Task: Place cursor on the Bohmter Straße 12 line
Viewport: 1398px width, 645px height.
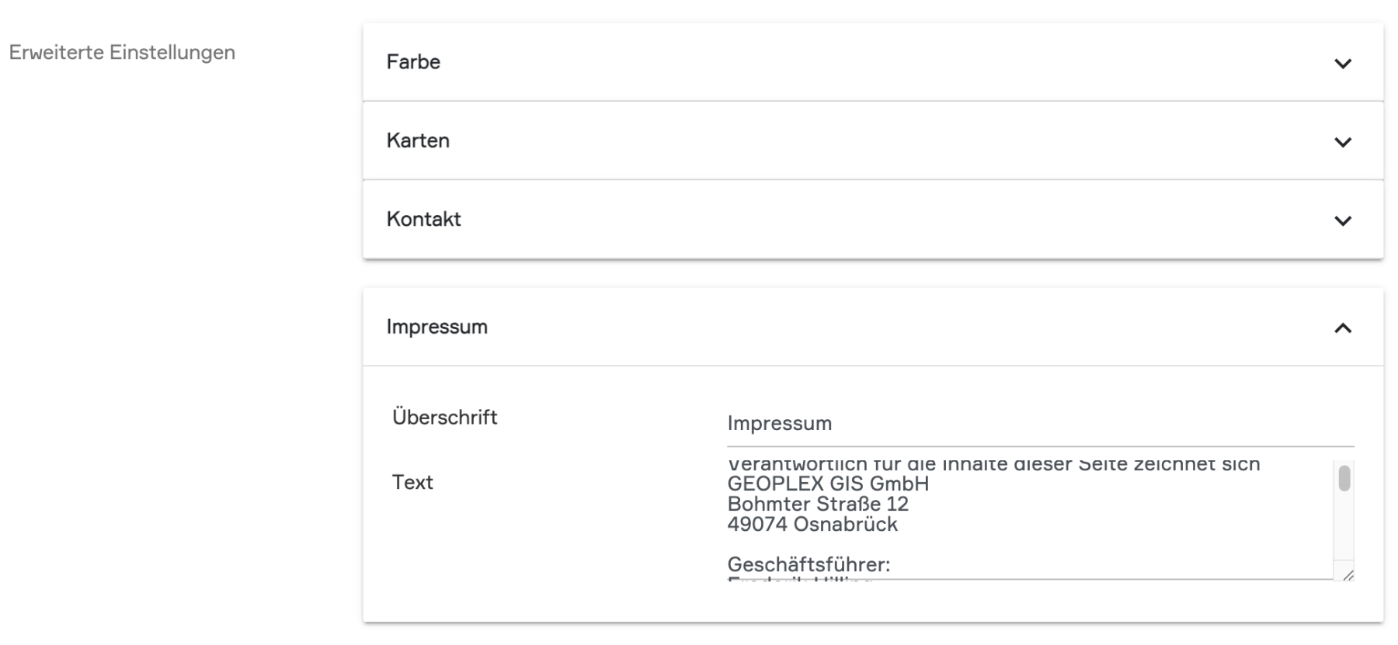Action: [x=817, y=505]
